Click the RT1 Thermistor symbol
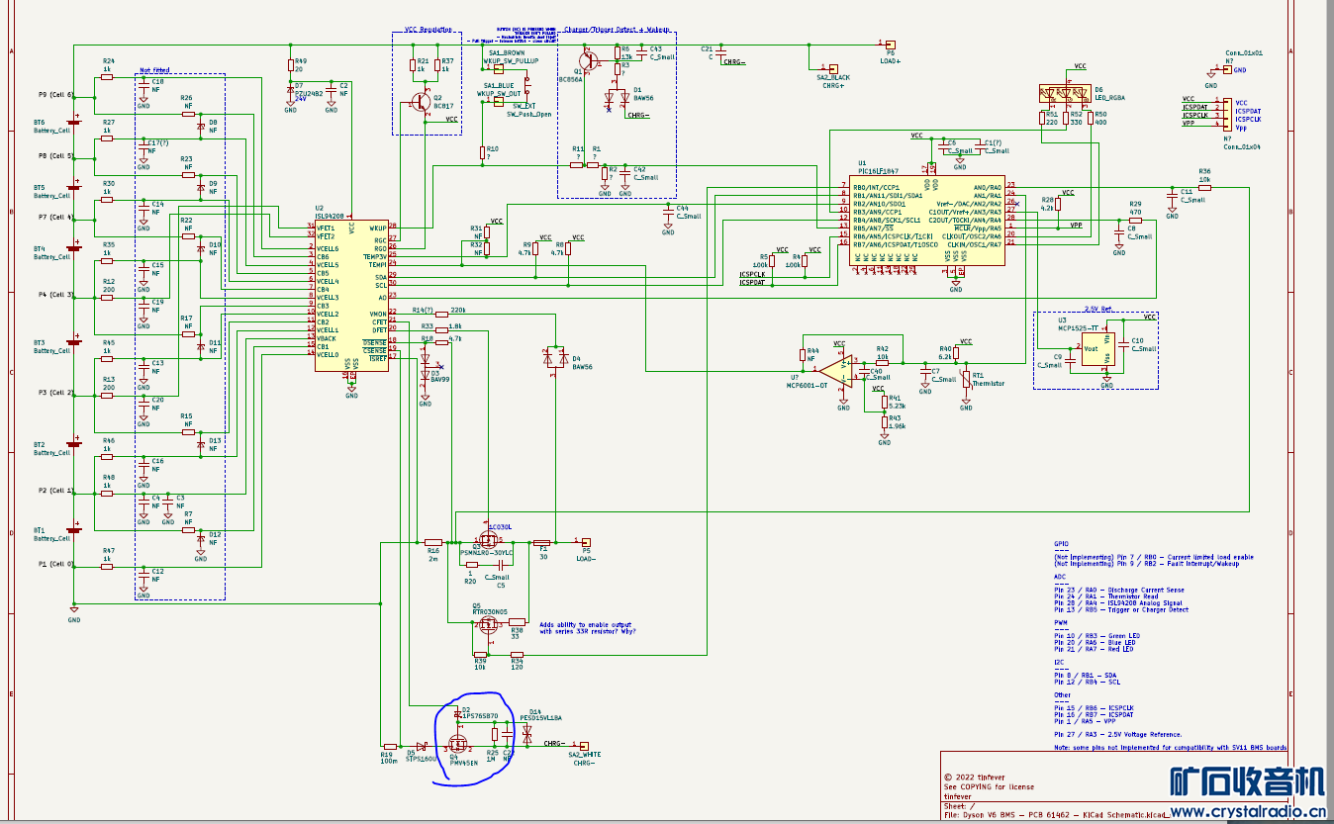Screen dimensions: 1334x824 click(x=966, y=379)
